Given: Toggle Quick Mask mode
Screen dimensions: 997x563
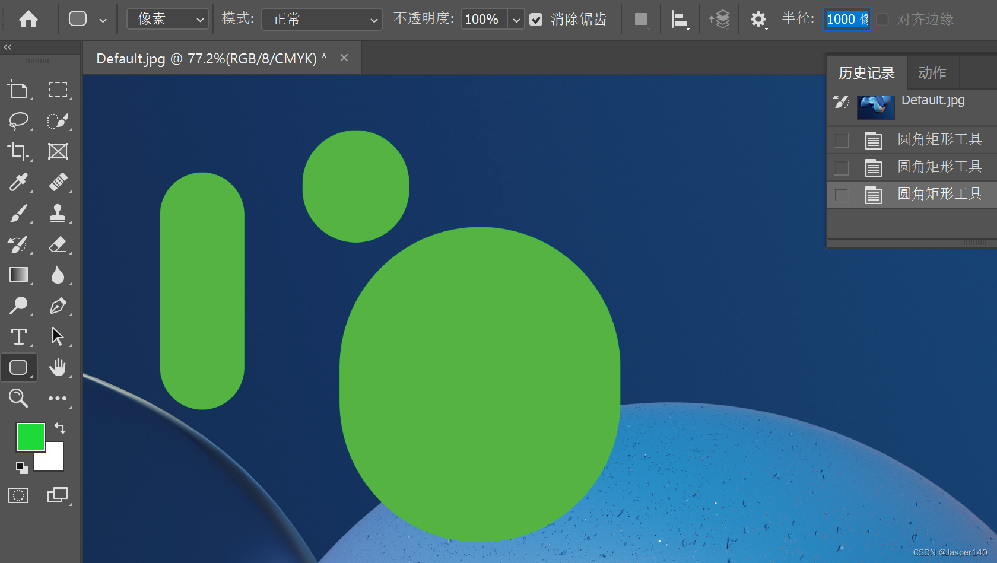Looking at the screenshot, I should [18, 495].
